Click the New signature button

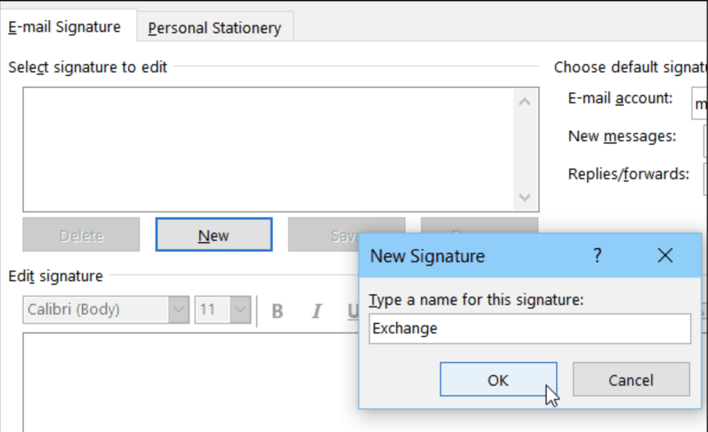(x=213, y=235)
